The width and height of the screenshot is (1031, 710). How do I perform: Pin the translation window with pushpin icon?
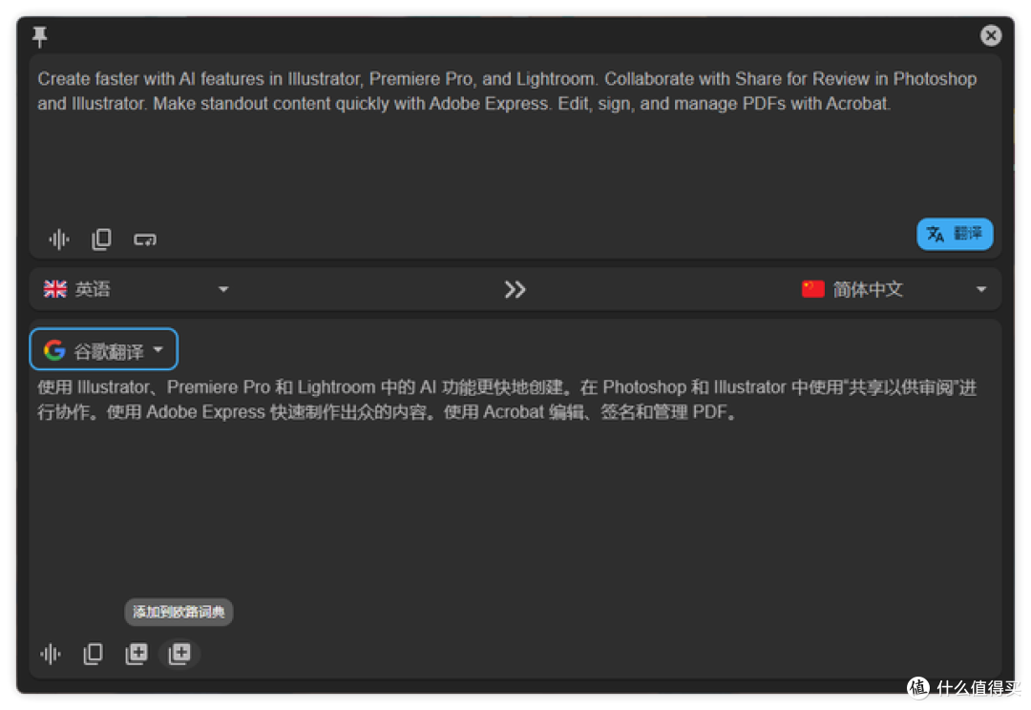[x=39, y=37]
